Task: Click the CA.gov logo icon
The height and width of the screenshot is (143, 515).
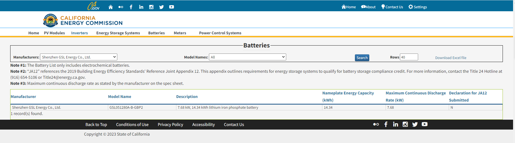Action: [x=93, y=6]
